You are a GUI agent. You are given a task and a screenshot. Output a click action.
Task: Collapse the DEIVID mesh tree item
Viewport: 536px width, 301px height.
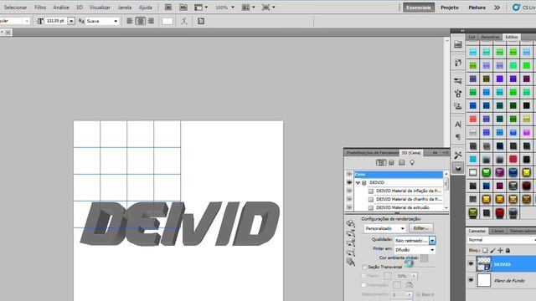[x=358, y=183]
